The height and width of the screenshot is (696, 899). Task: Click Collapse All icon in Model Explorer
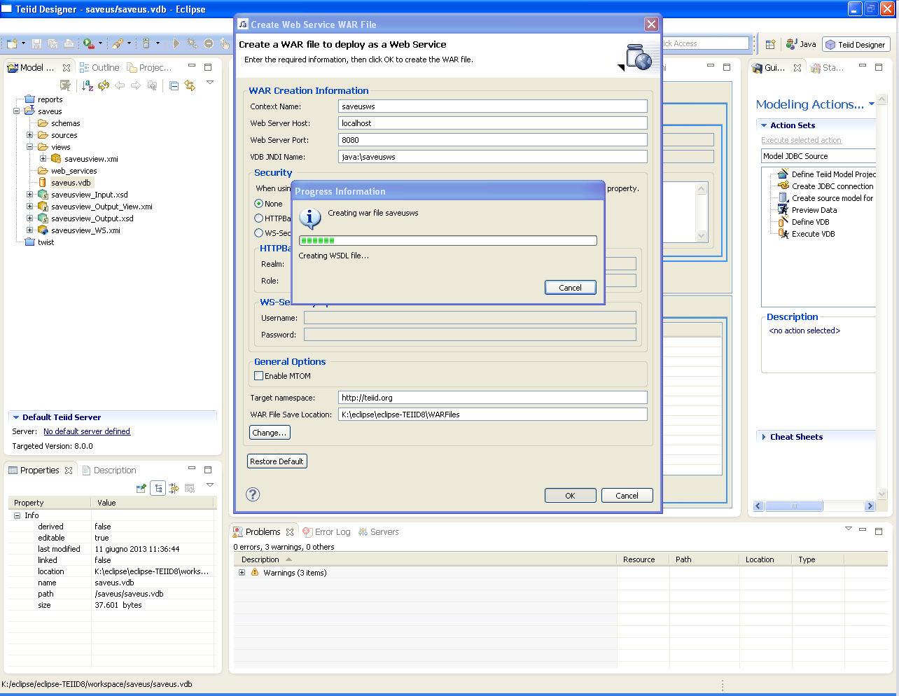pos(174,85)
